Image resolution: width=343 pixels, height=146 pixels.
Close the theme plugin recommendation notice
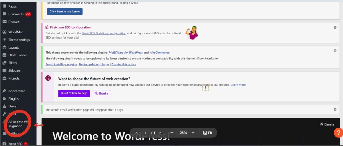[x=335, y=51]
